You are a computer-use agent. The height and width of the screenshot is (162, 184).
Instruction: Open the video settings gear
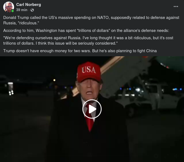point(156,156)
